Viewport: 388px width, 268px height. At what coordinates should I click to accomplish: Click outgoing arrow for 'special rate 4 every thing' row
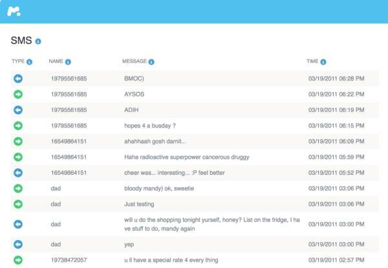pos(18,260)
